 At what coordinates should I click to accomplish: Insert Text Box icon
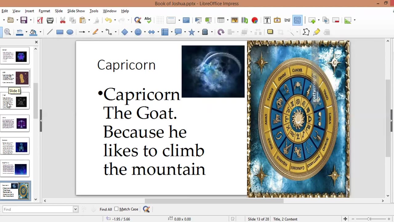tap(267, 20)
